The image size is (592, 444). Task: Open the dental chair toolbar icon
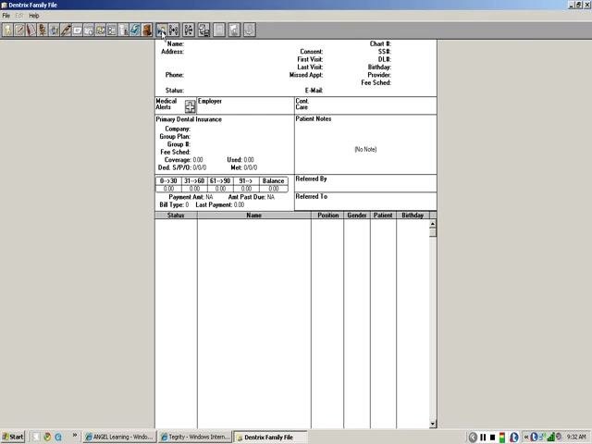point(43,30)
